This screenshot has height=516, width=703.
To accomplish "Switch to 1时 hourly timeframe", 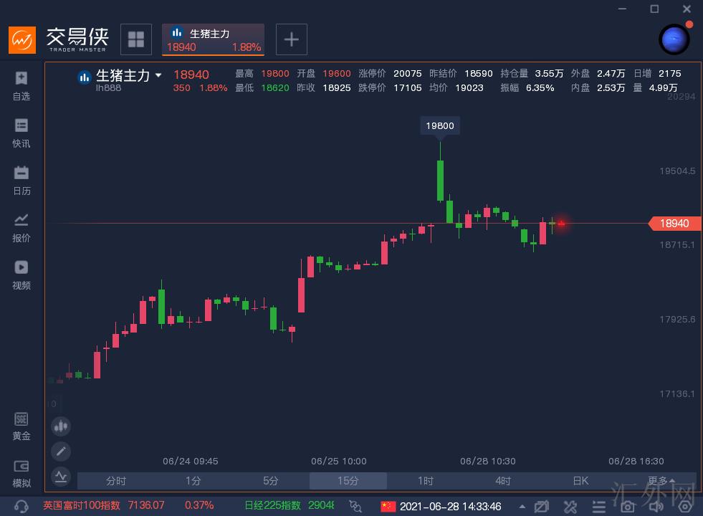I will tap(426, 481).
